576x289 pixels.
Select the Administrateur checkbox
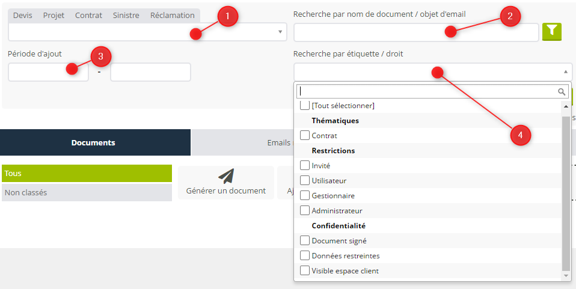point(305,210)
